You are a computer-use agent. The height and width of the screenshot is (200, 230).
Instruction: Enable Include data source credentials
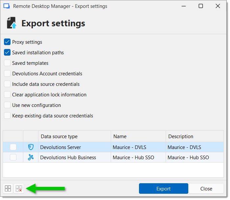(7, 84)
